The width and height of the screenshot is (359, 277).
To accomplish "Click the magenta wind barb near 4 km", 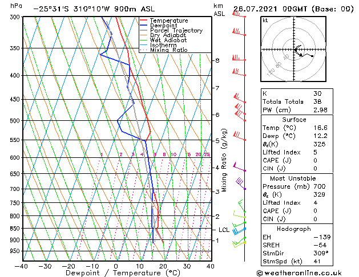I will tap(239, 167).
